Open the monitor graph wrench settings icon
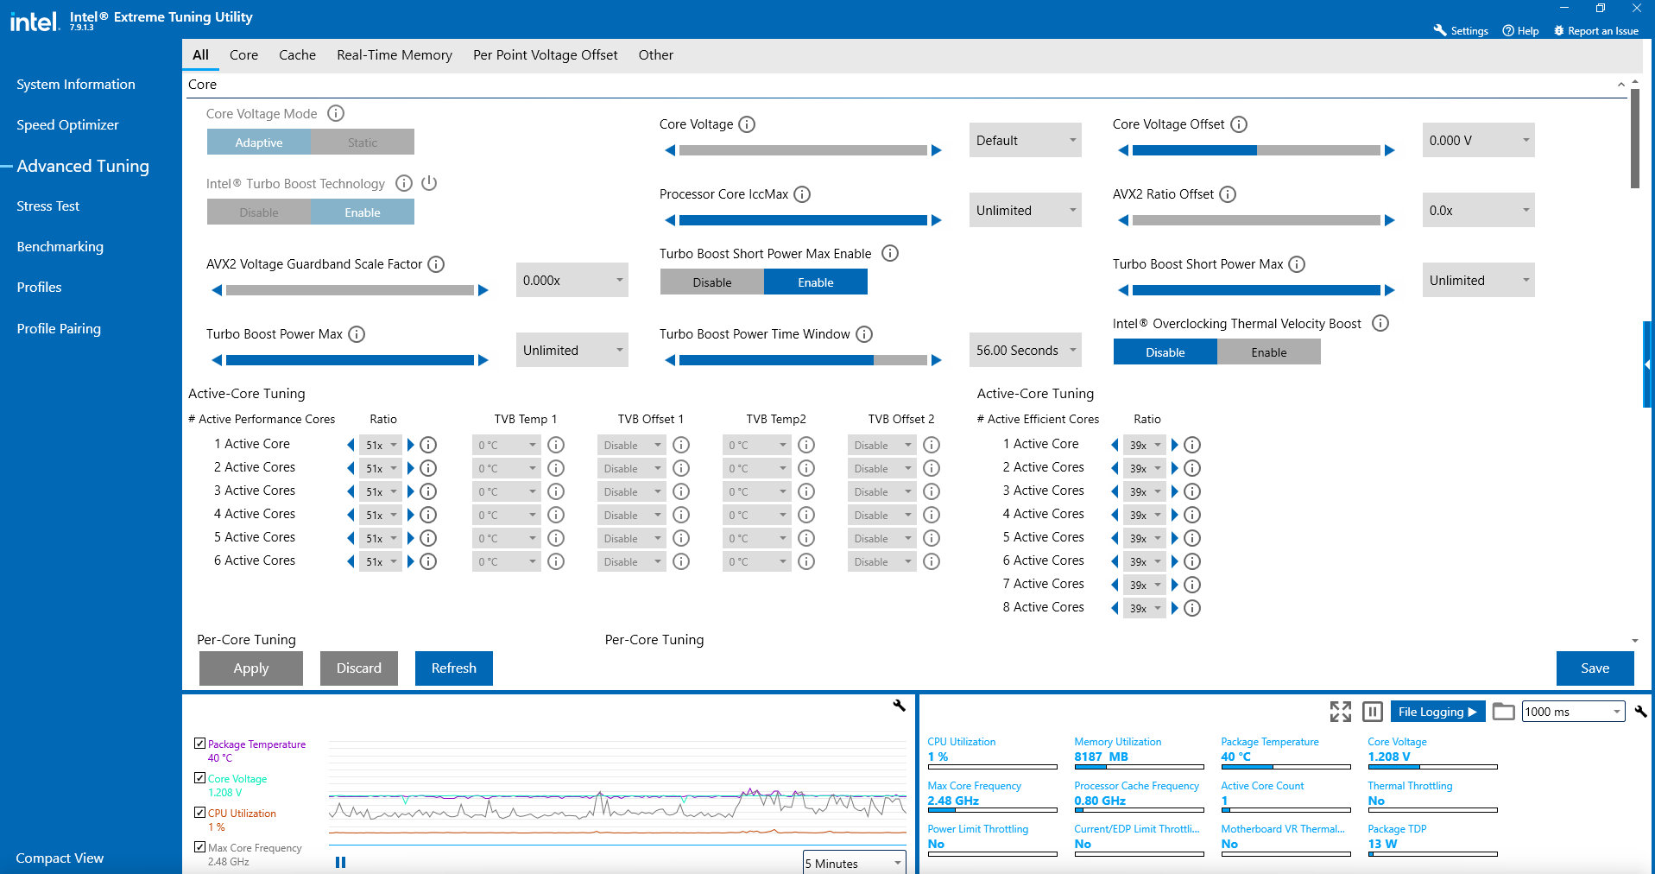1655x874 pixels. (899, 706)
